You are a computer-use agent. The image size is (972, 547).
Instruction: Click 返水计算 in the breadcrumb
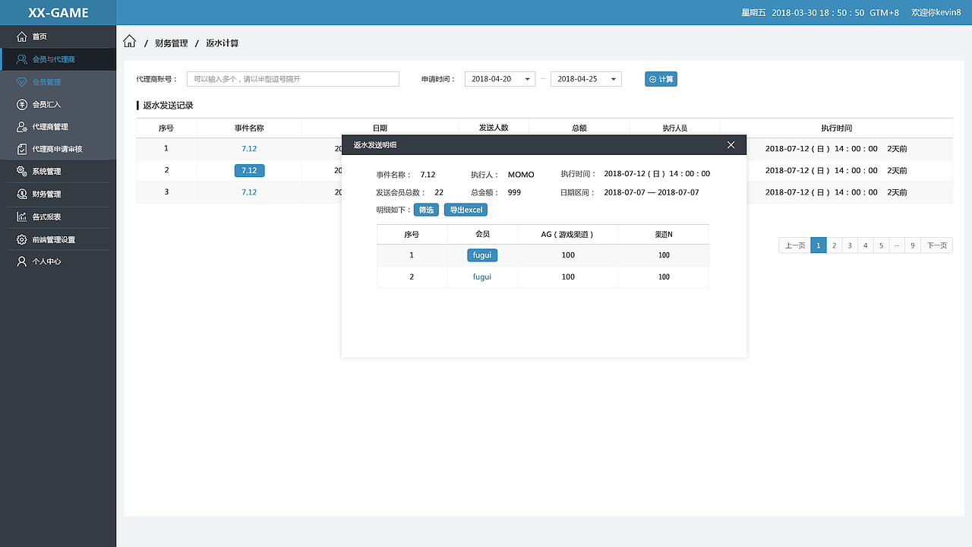[x=222, y=43]
